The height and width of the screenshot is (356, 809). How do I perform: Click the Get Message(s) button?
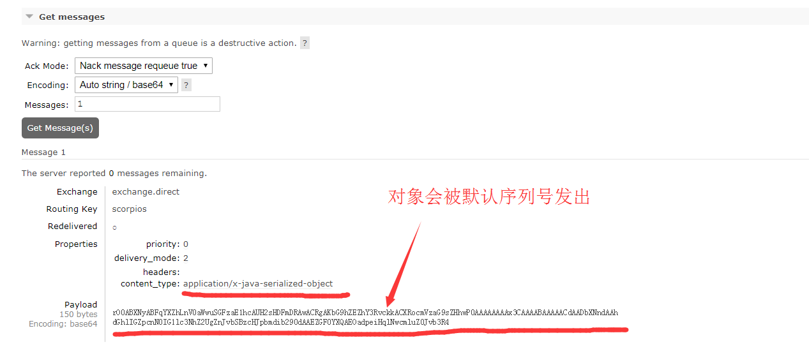[x=60, y=128]
